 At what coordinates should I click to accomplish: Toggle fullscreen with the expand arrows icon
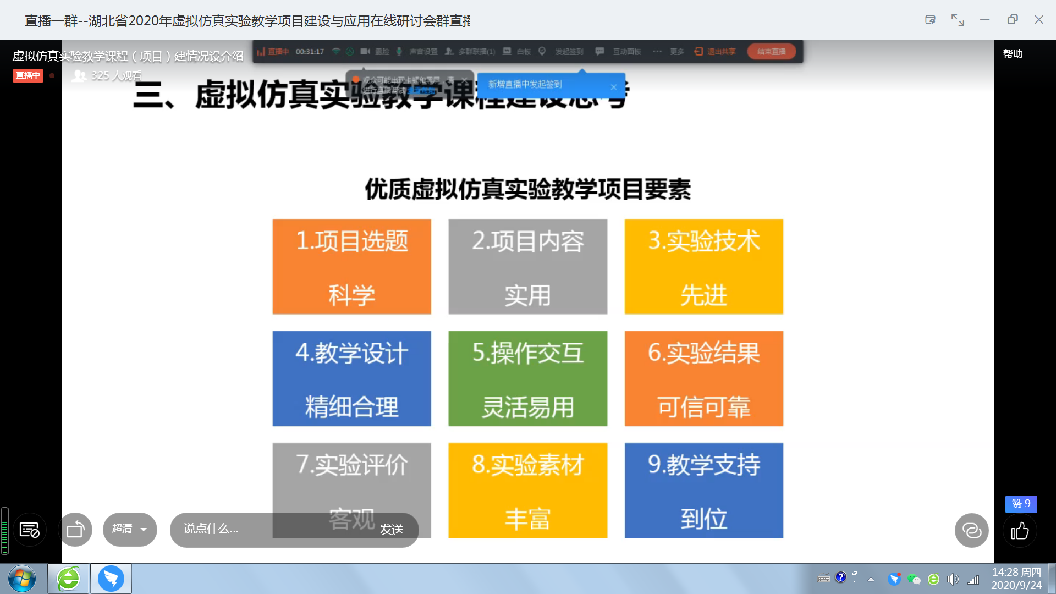958,20
